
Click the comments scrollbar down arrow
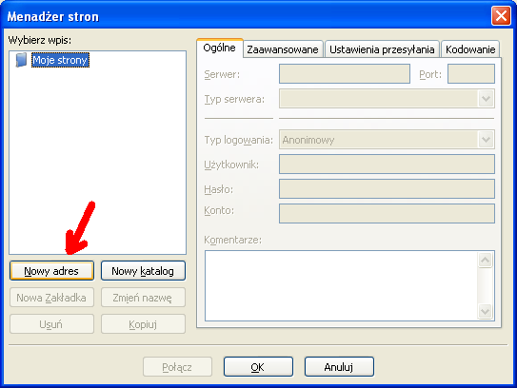click(486, 311)
